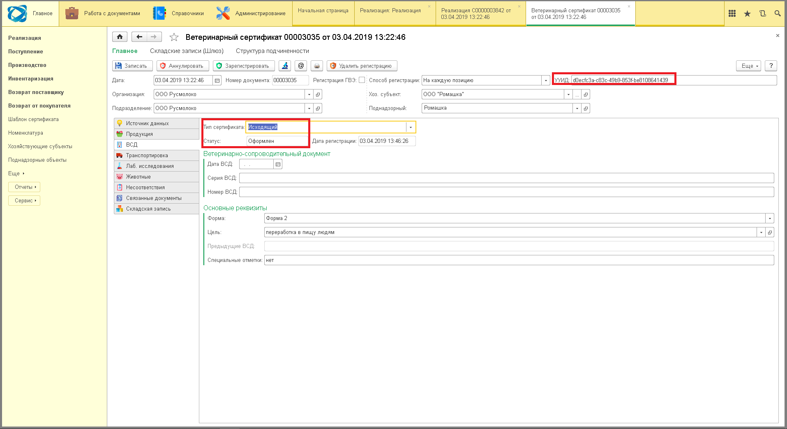Select Главное form tab
Viewport: 787px width, 429px height.
pyautogui.click(x=125, y=51)
